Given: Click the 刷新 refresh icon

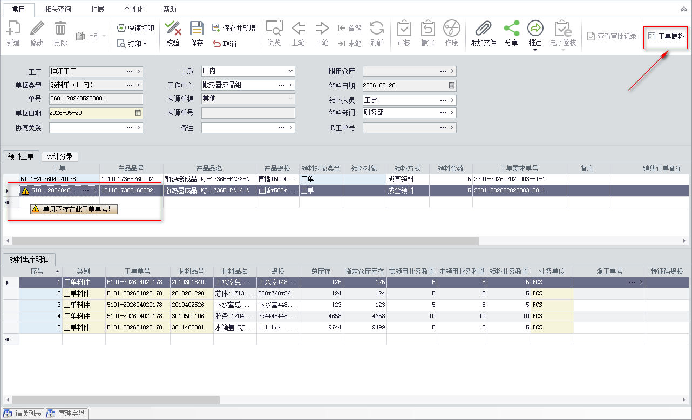Looking at the screenshot, I should (376, 29).
